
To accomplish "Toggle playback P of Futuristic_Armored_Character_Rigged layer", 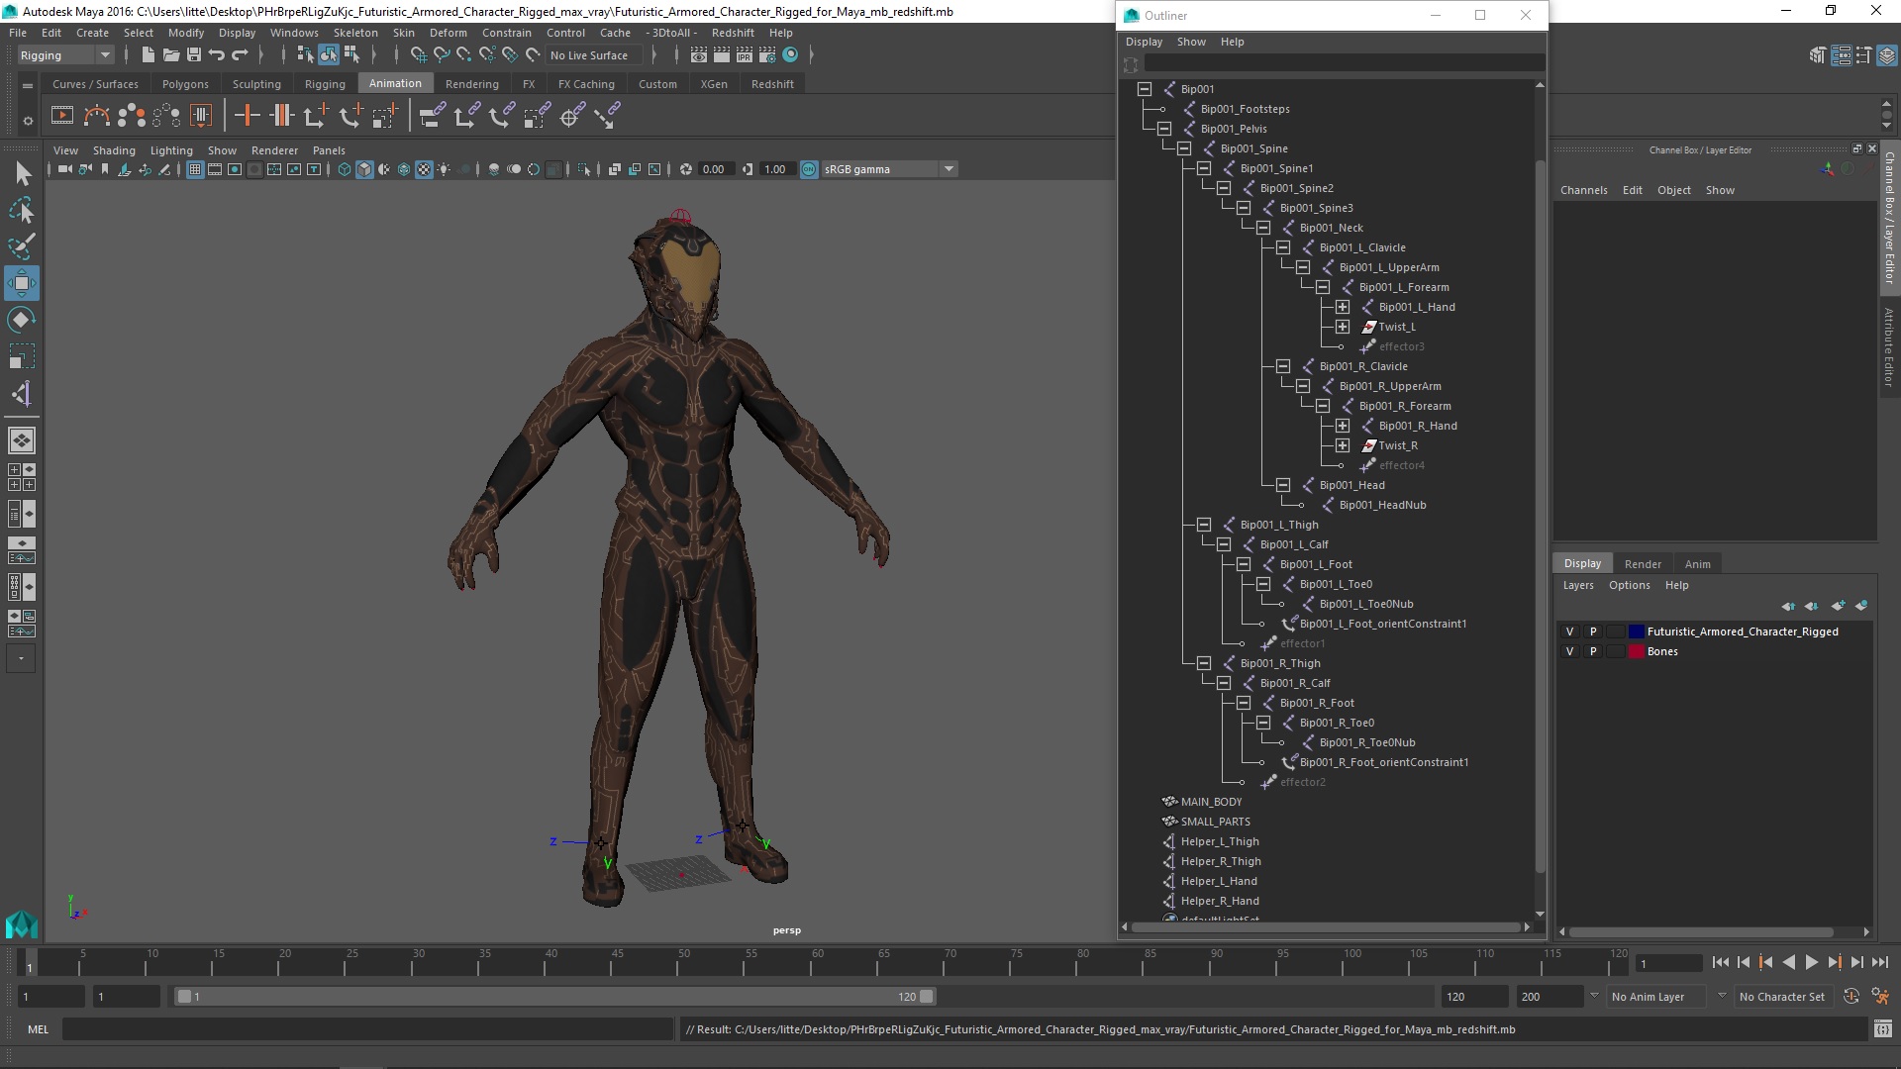I will [1593, 632].
